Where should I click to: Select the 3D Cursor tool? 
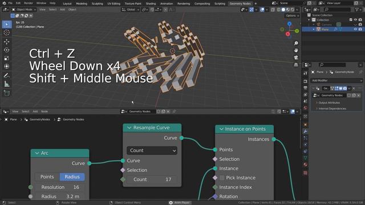coord(7,33)
